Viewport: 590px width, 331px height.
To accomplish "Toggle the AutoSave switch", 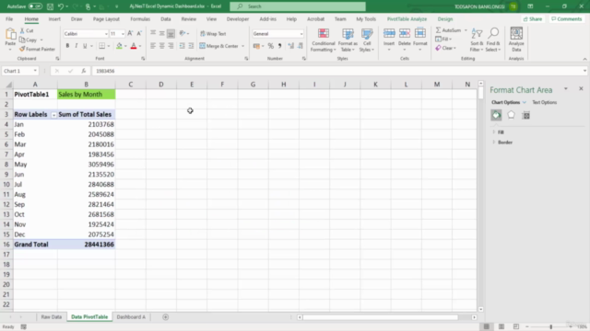I will click(x=35, y=6).
